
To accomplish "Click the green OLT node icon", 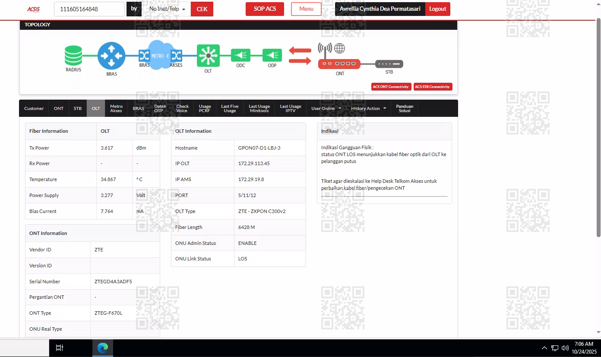I will [208, 56].
